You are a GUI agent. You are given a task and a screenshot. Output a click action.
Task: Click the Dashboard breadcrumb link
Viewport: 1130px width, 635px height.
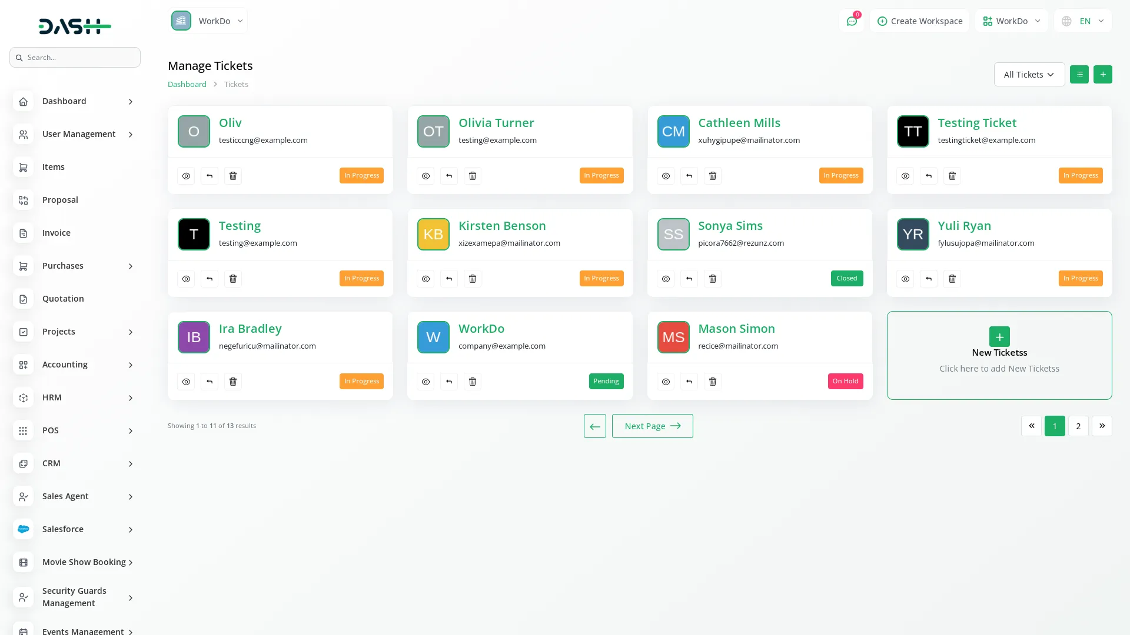click(x=187, y=84)
